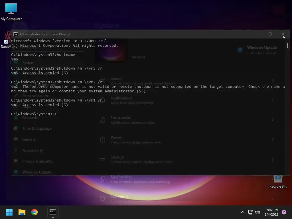Click the 'vm1: Access is denied.(5)' line
Image resolution: width=292 pixels, height=219 pixels.
39,105
